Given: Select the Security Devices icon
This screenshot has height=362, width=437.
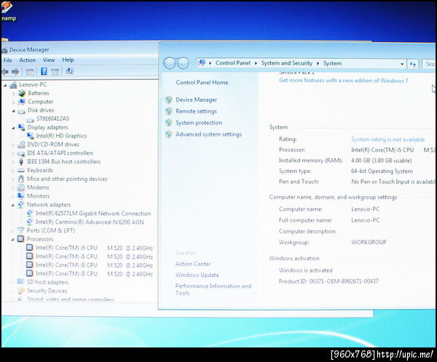Looking at the screenshot, I should (21, 291).
